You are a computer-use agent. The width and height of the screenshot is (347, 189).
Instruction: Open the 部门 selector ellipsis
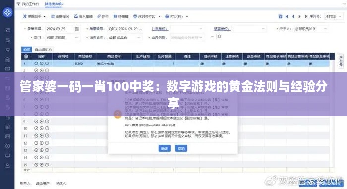pos(76,37)
